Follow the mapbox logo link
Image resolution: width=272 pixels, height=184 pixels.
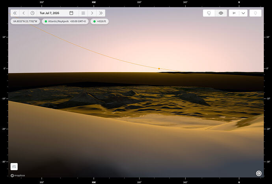click(18, 175)
